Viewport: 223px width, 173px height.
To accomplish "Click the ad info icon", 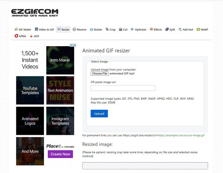I will coord(71,45).
